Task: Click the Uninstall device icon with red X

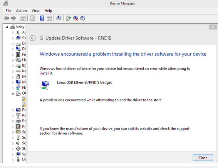Action: tap(75, 18)
